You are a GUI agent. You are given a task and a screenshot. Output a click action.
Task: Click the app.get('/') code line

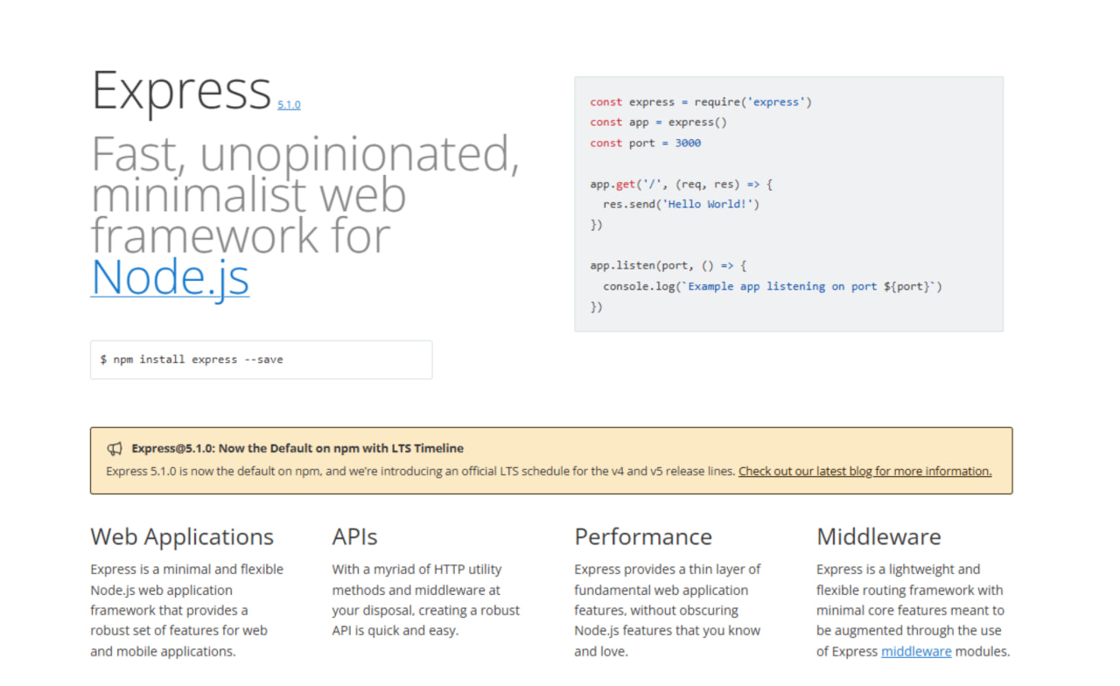[681, 185]
